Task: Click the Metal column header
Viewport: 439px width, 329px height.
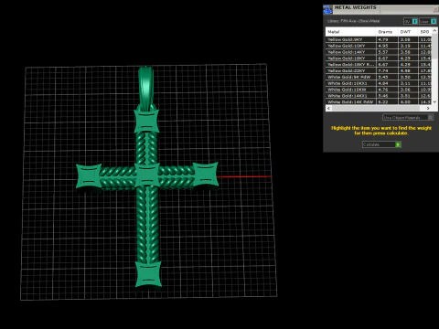Action: point(350,32)
